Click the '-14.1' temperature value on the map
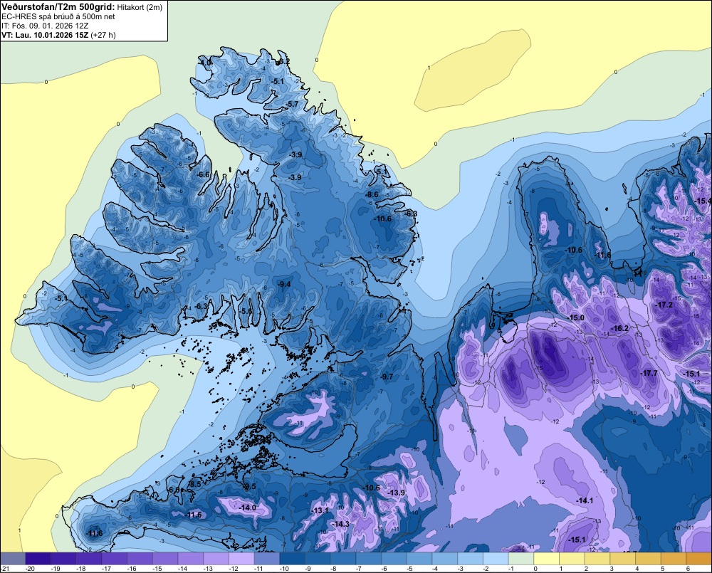This screenshot has height=573, width=712. pos(585,500)
